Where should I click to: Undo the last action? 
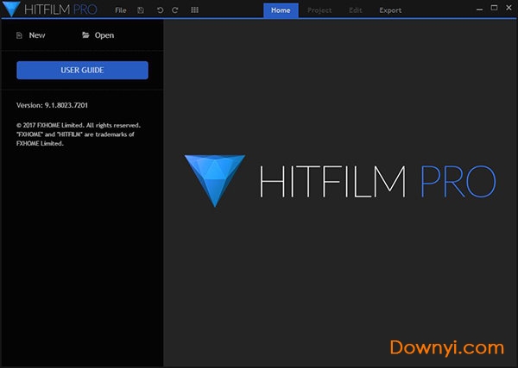click(160, 10)
